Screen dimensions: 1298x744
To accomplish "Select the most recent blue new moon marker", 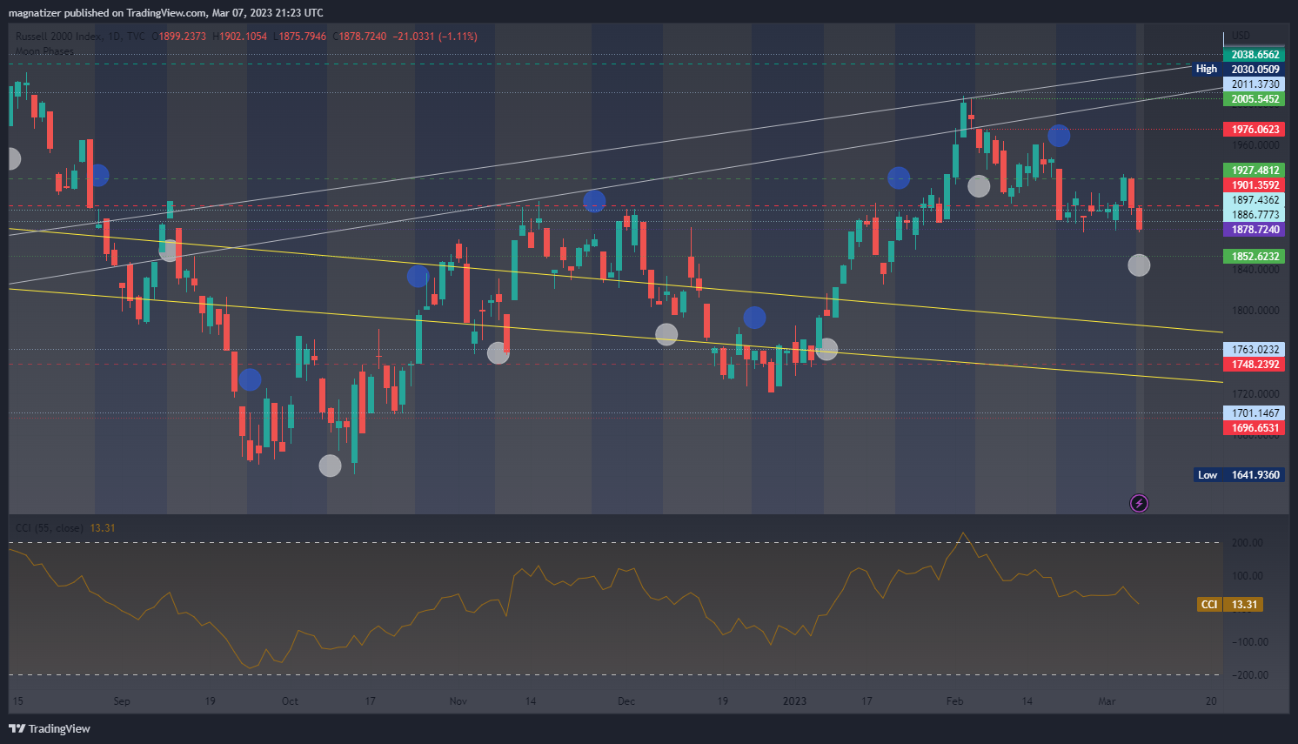I will point(1059,136).
